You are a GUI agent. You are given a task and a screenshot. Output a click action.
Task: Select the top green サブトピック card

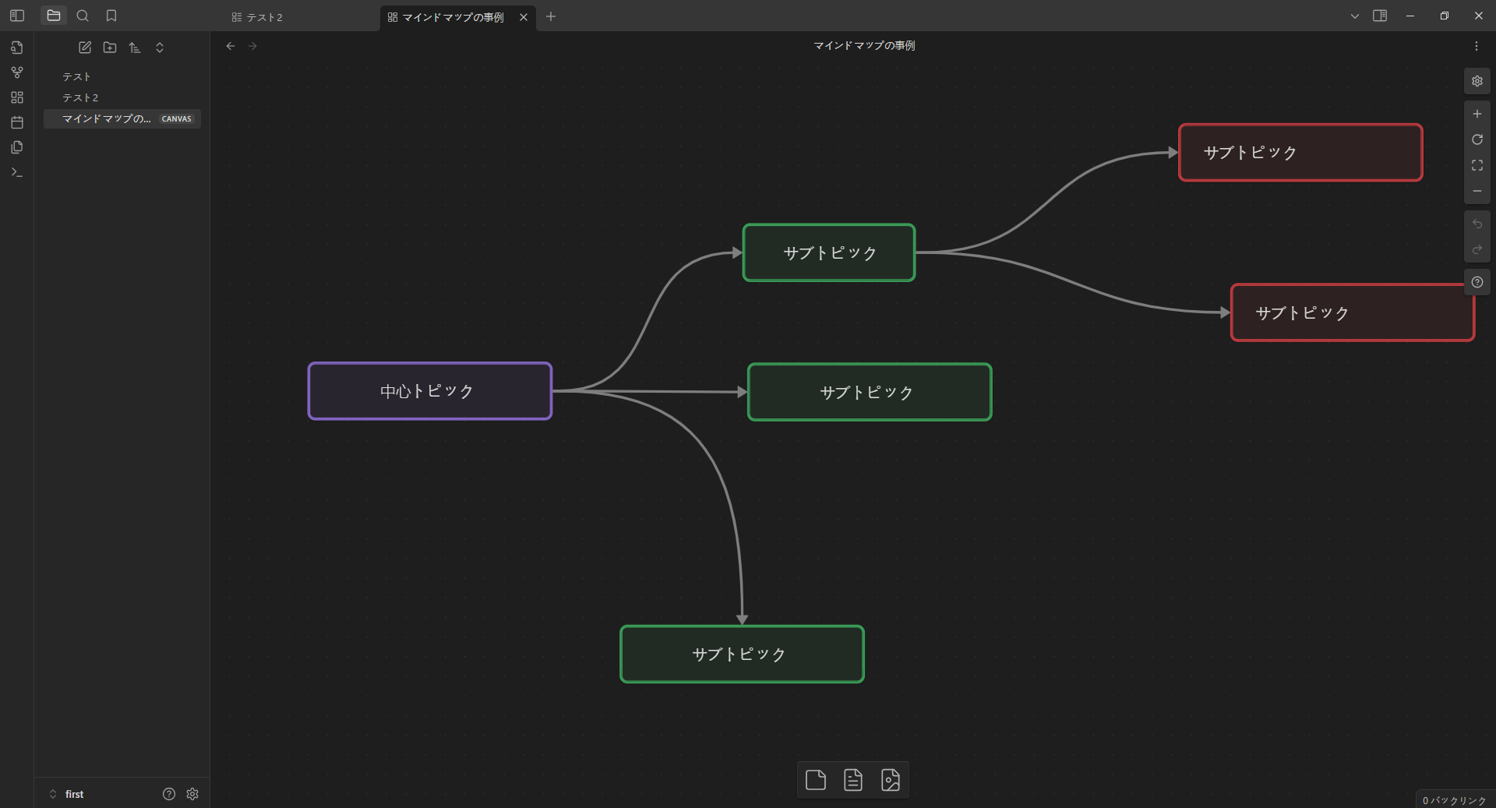pyautogui.click(x=829, y=252)
